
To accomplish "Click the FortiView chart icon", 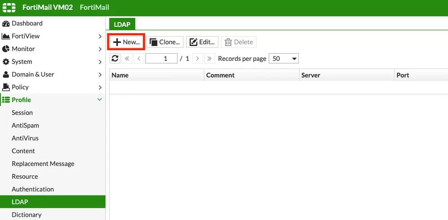I will [6, 36].
